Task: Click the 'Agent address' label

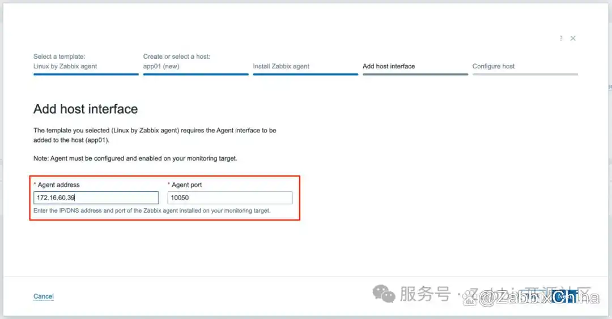Action: pyautogui.click(x=58, y=184)
